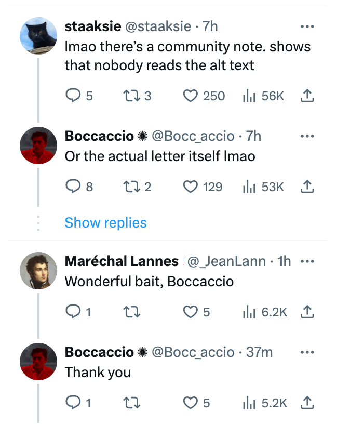Open Maréchal Lannes' portrait avatar
Screen dimensions: 350x425
[38, 271]
